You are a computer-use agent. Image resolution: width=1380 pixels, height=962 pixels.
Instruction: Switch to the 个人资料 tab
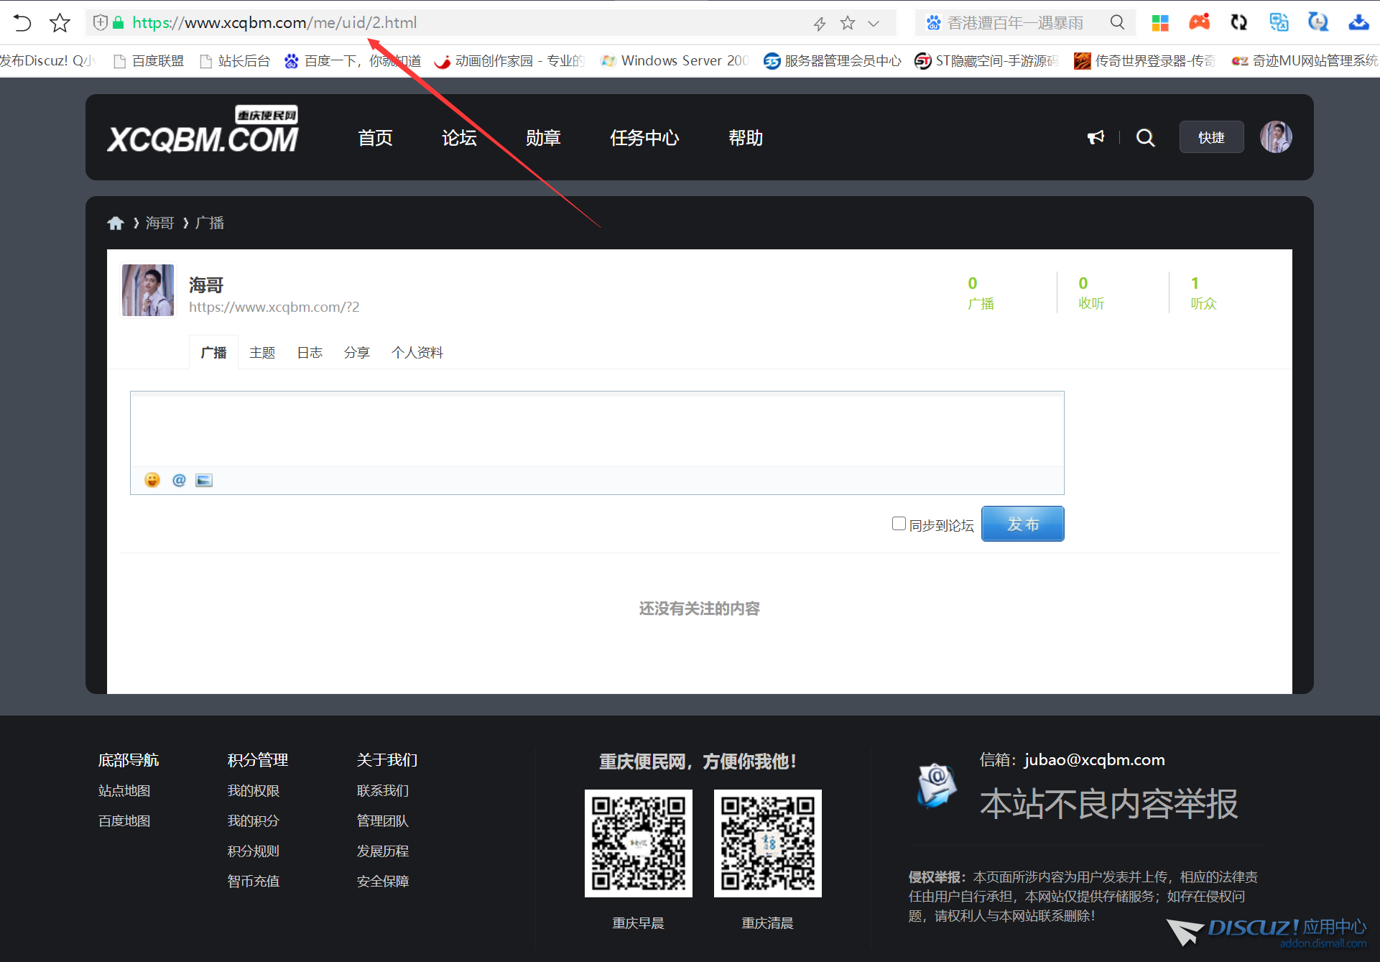(x=417, y=353)
